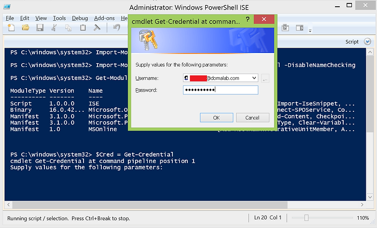This screenshot has height=228, width=377.
Task: Click the PowerShell ISE title bar icon
Action: 7,6
